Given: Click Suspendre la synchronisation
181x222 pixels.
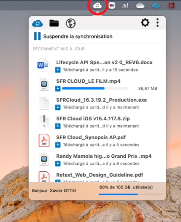Looking at the screenshot, I should point(78,37).
